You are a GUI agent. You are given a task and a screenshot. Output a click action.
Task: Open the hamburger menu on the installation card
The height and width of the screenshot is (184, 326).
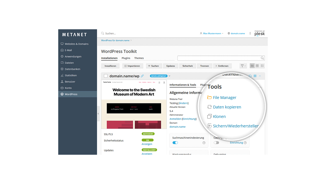[255, 76]
